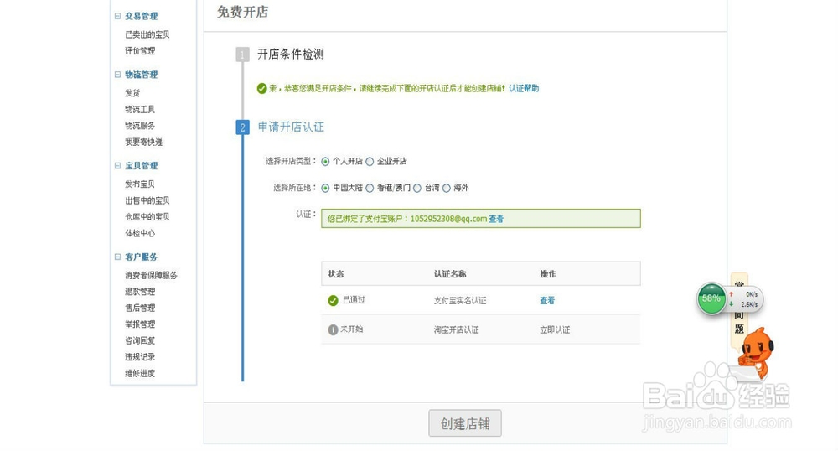The height and width of the screenshot is (451, 838).
Task: Click step 2 number badge
Action: pyautogui.click(x=243, y=127)
